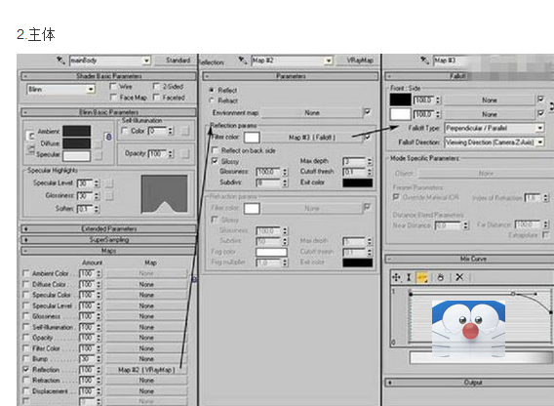Toggle Reflect on back side checkbox

[215, 150]
